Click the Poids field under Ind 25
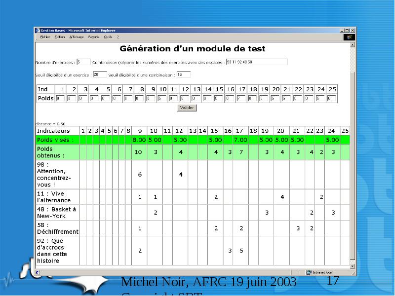This screenshot has width=395, height=296. [x=332, y=98]
